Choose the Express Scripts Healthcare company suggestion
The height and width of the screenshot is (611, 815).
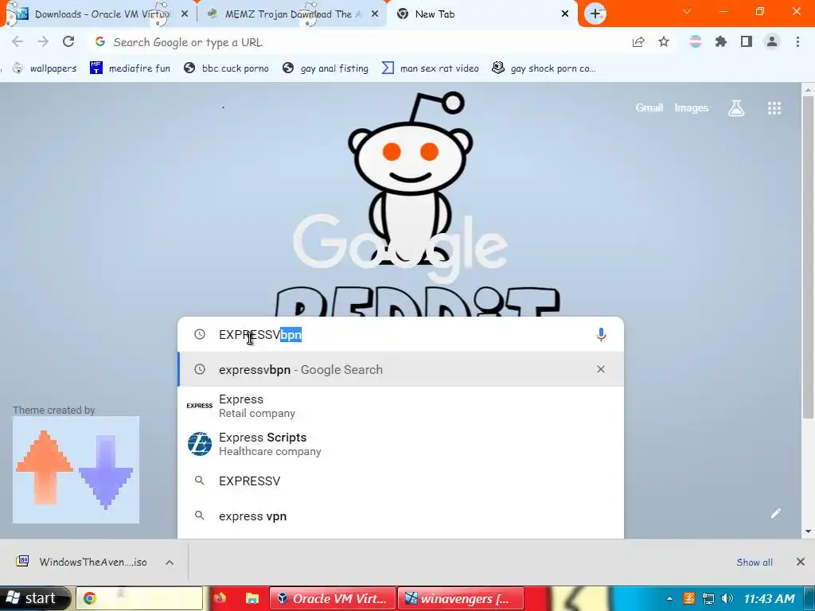coord(400,444)
